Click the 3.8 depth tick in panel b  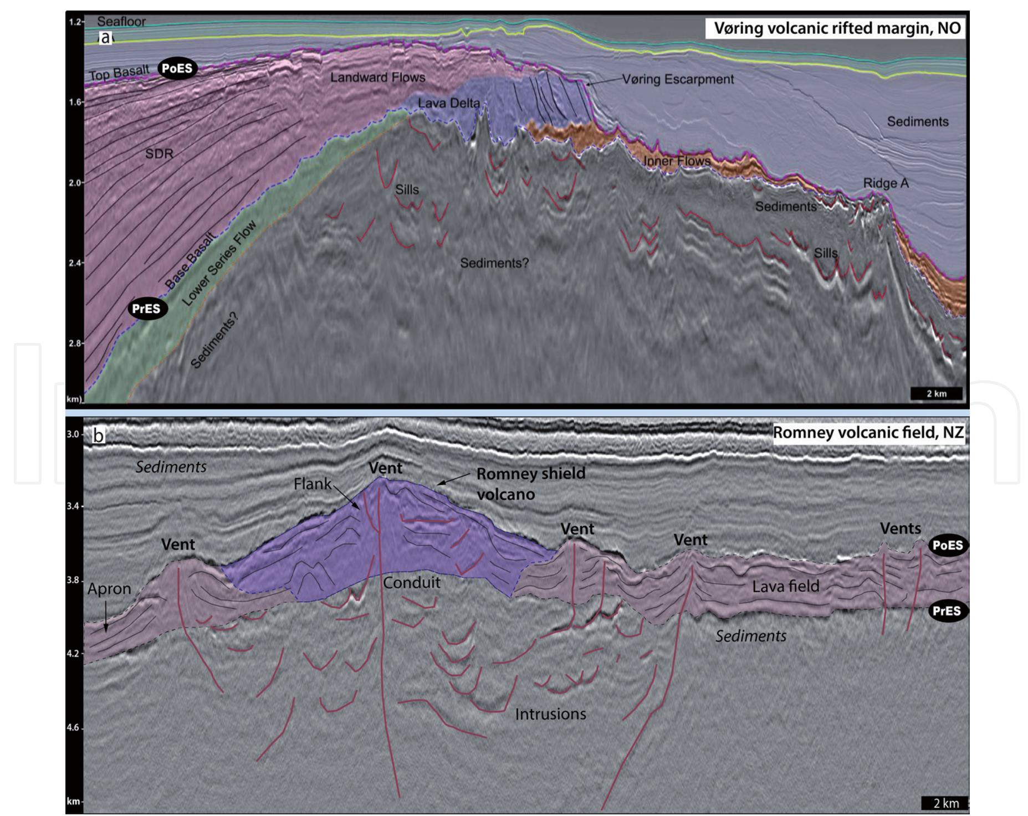(x=74, y=580)
